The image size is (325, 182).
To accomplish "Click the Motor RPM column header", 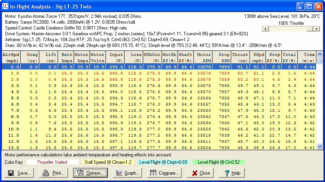I will point(204,57).
